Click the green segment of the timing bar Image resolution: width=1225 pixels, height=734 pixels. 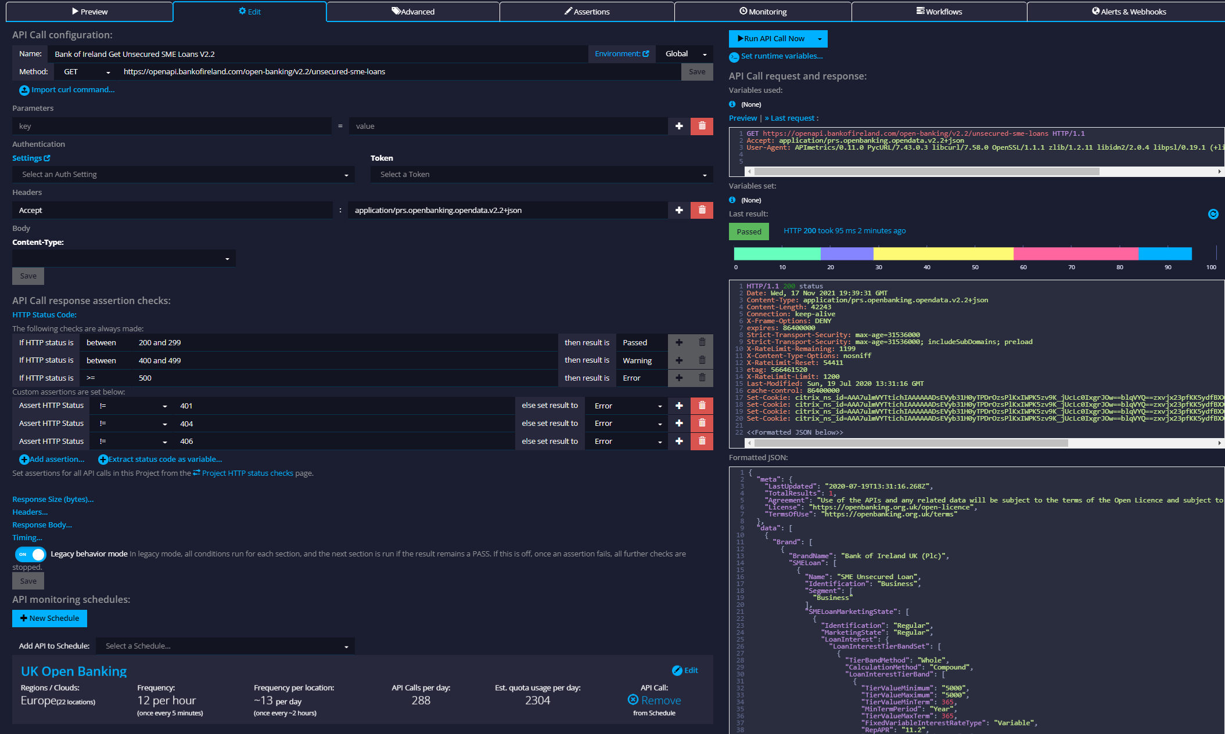pos(777,254)
